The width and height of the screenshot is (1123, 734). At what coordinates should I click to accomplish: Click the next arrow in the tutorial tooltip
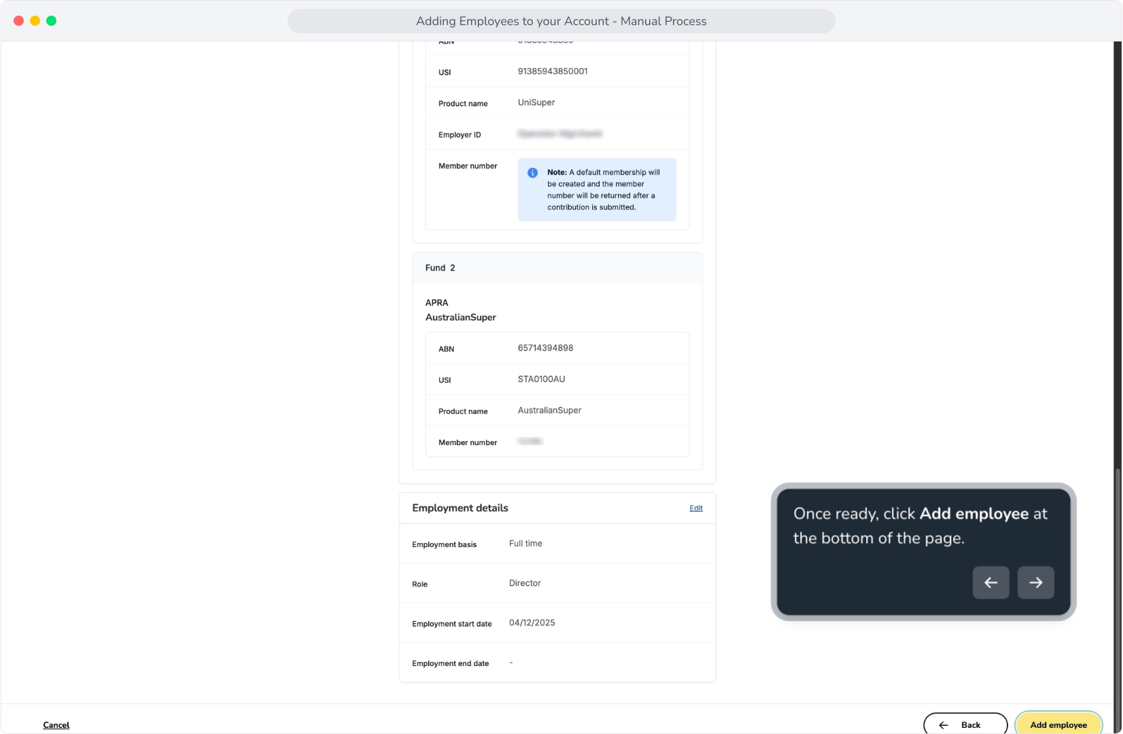[1035, 582]
